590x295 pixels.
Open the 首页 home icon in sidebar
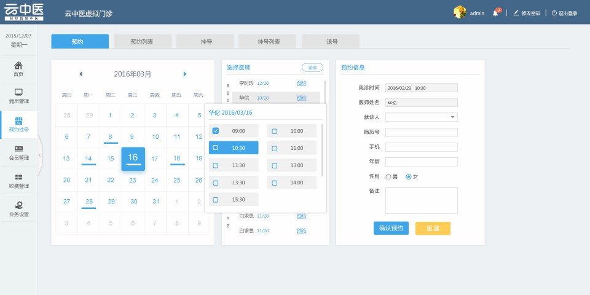click(x=18, y=66)
